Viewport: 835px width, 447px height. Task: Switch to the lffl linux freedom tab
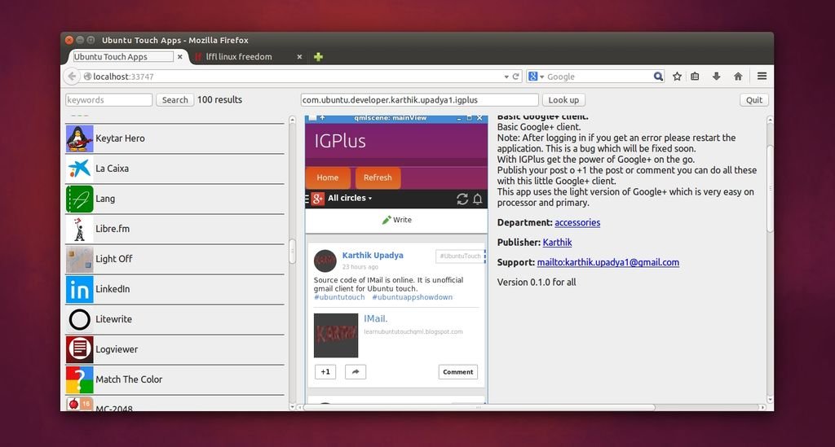pos(245,57)
